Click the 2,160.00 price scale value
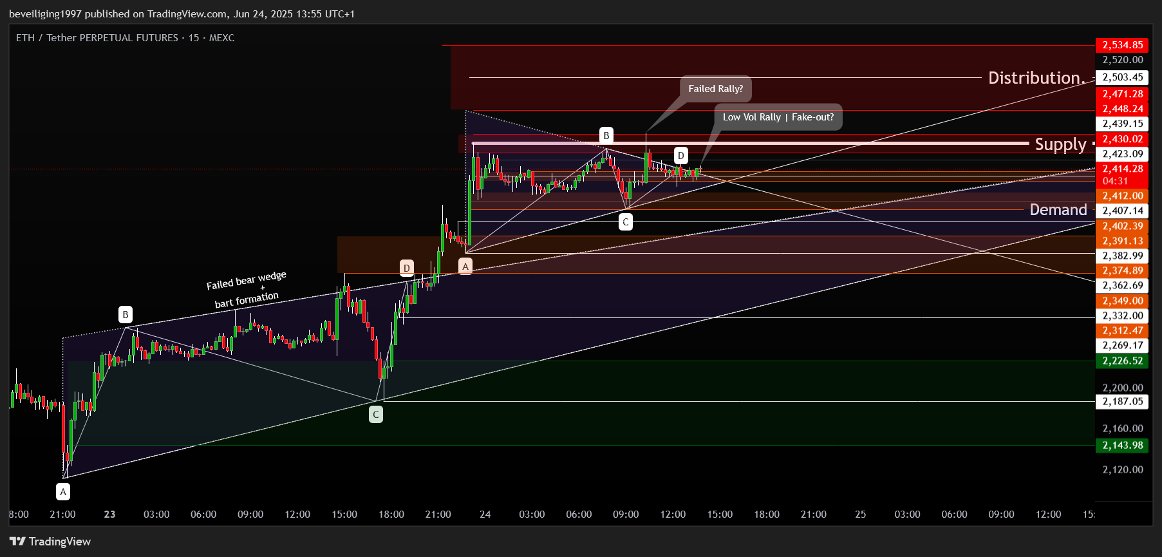The width and height of the screenshot is (1162, 557). pos(1122,428)
